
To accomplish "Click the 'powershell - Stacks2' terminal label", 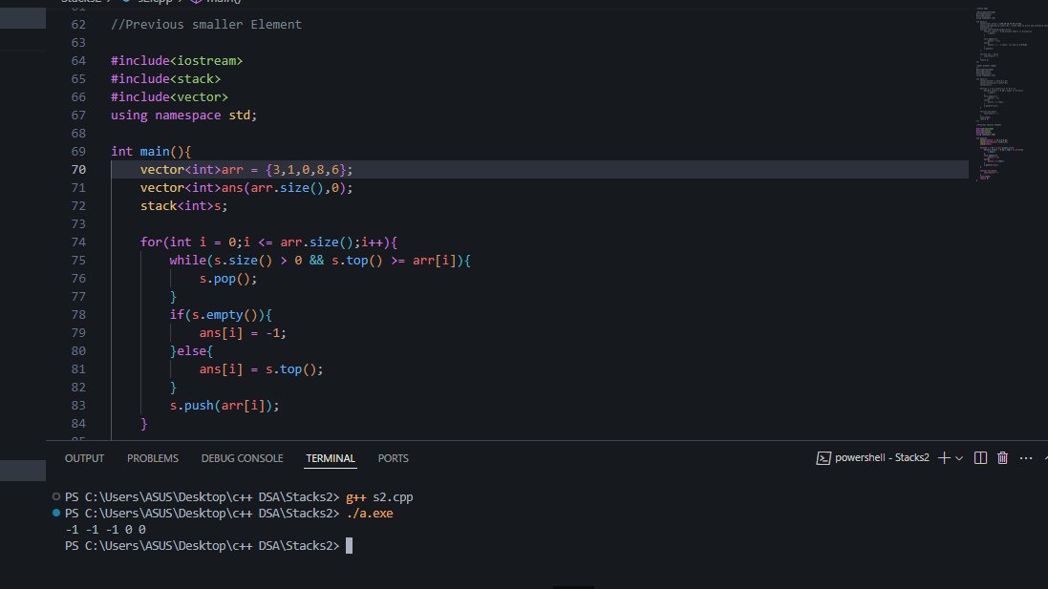I will 882,457.
